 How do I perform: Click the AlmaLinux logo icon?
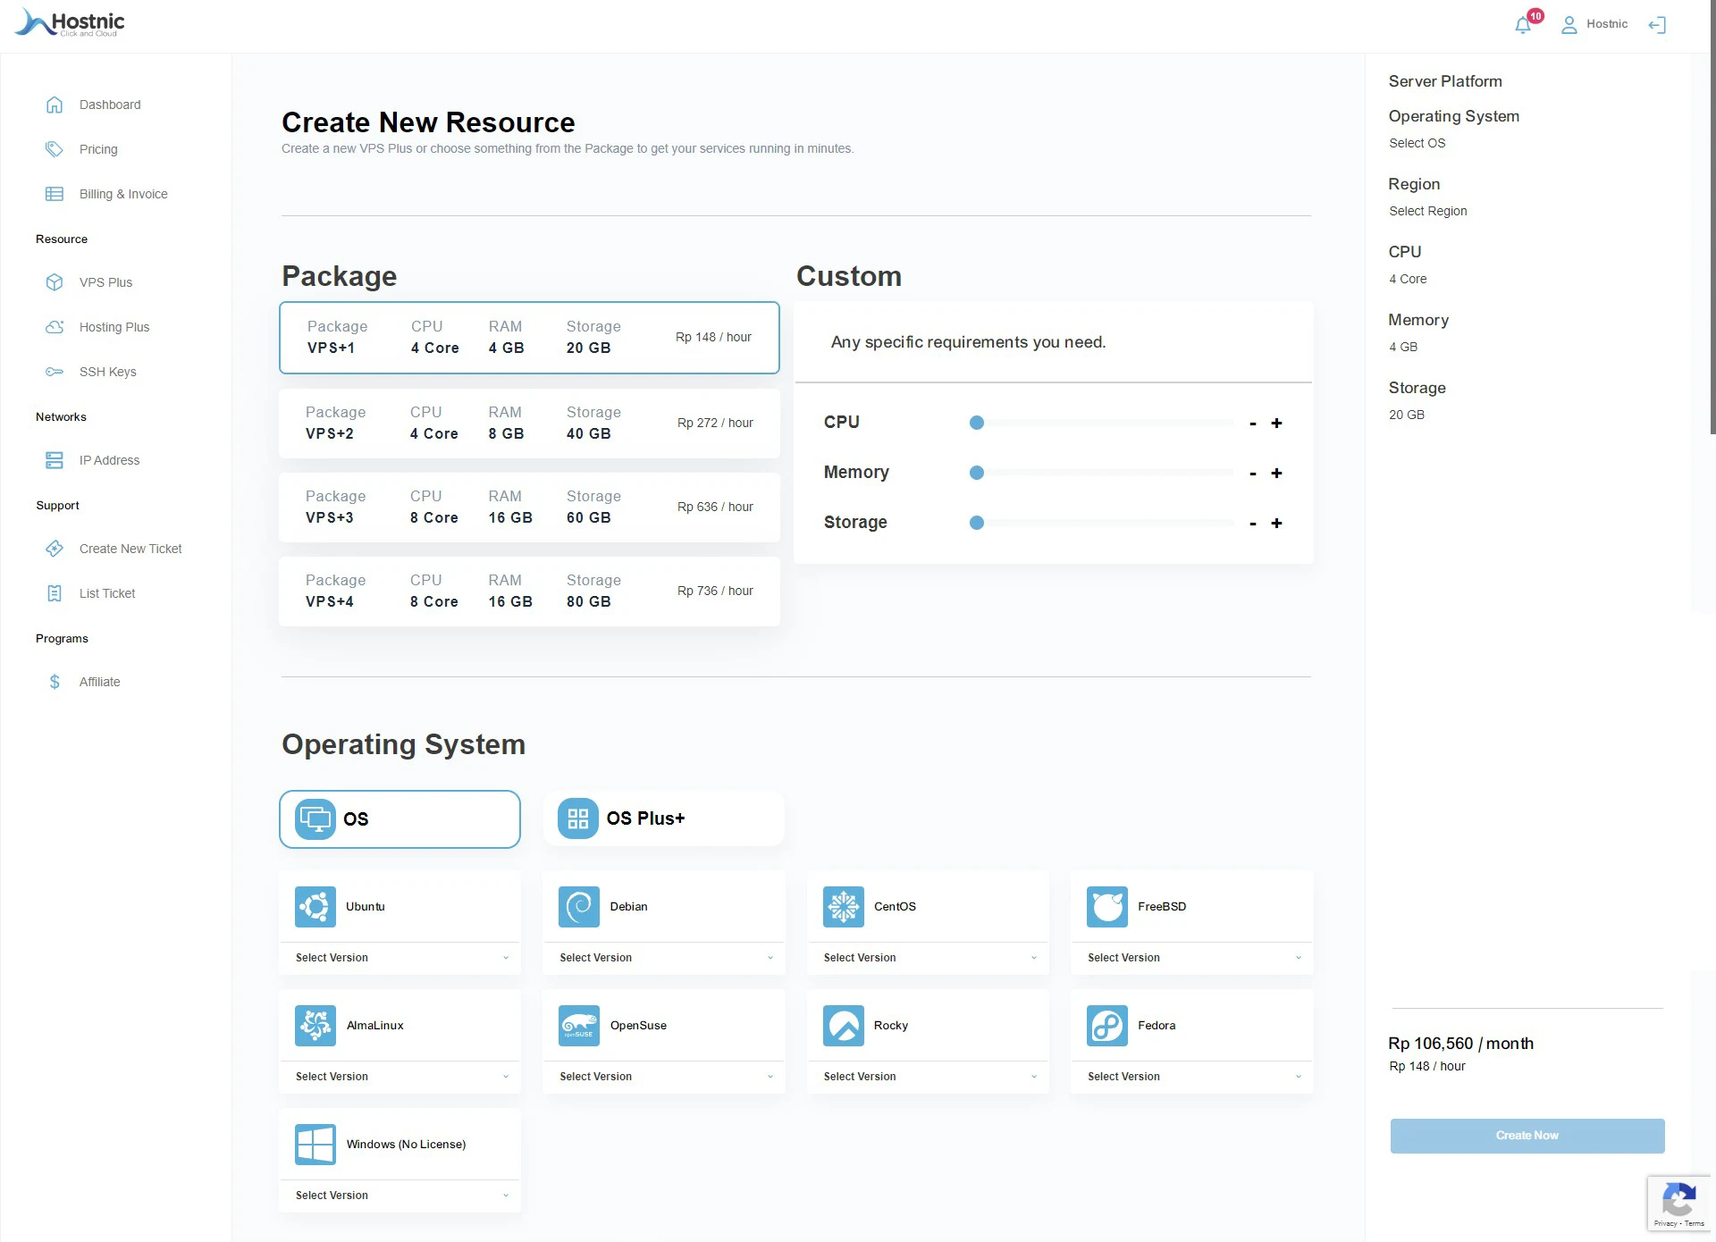click(x=315, y=1026)
